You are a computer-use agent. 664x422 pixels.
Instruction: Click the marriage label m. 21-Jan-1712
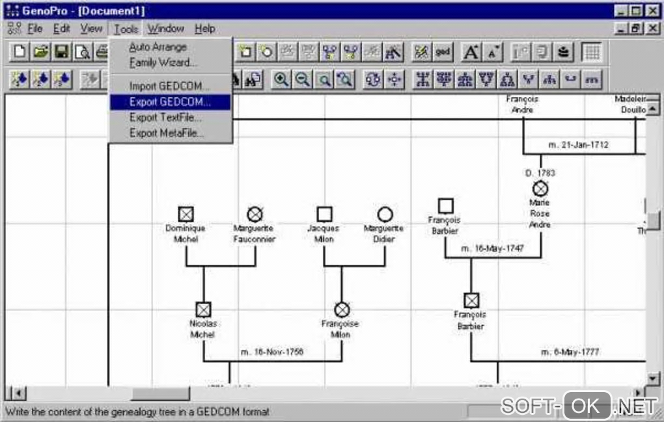tap(579, 144)
